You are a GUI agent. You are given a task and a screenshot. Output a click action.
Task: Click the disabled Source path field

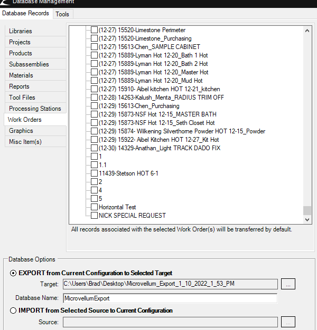click(x=170, y=322)
